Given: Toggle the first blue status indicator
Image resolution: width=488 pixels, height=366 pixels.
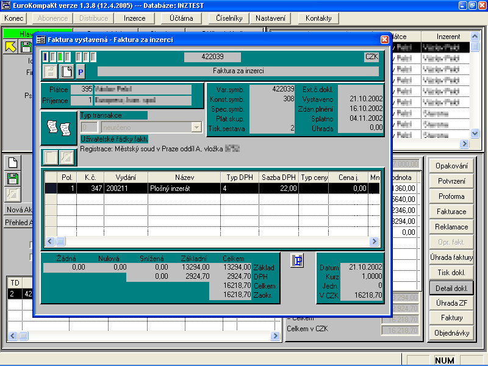Looking at the screenshot, I should [x=45, y=57].
